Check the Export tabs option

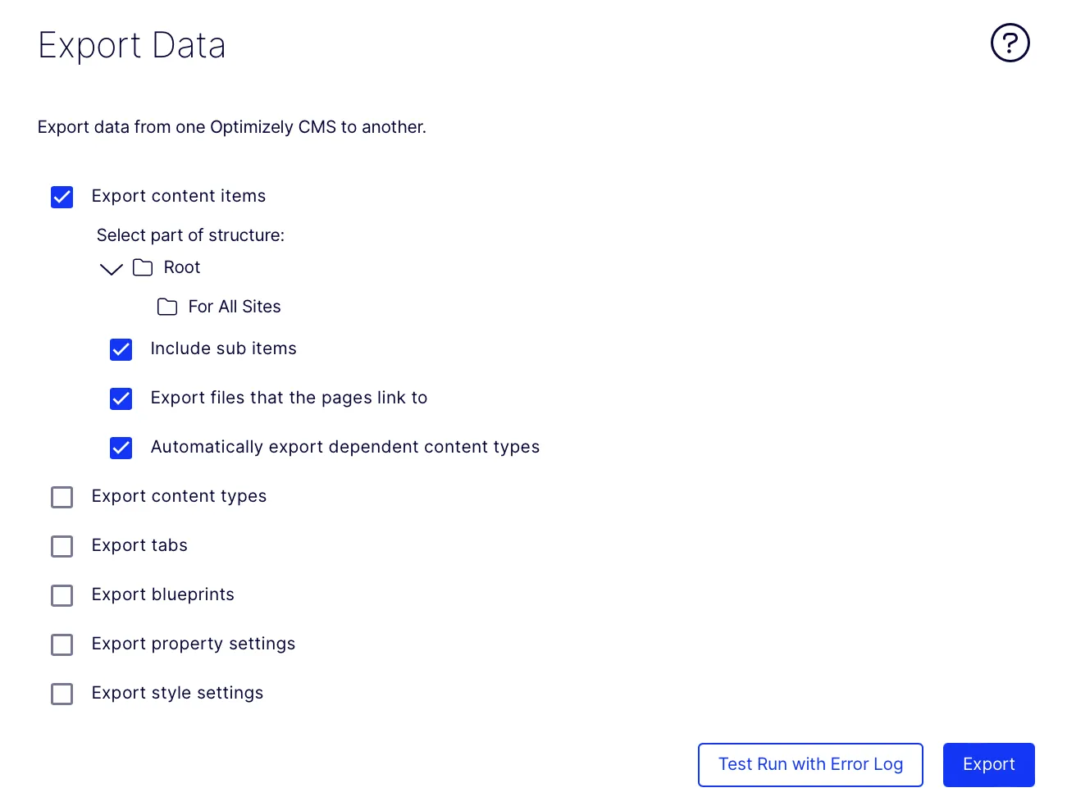click(x=62, y=546)
